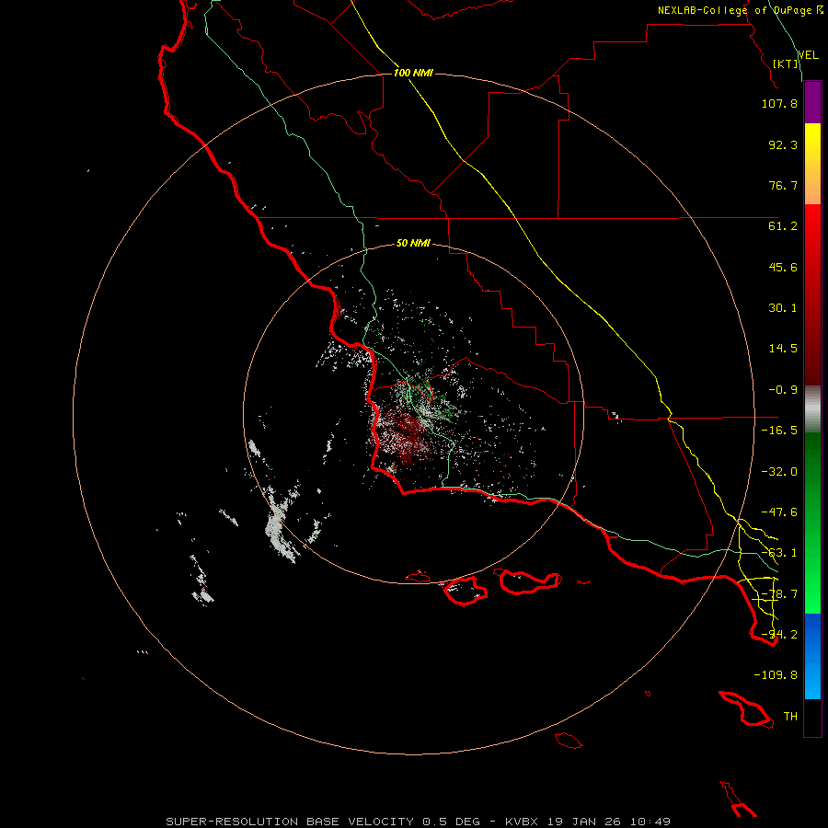The width and height of the screenshot is (828, 828).
Task: Click the 92.3 velocity scale value
Action: pos(783,144)
